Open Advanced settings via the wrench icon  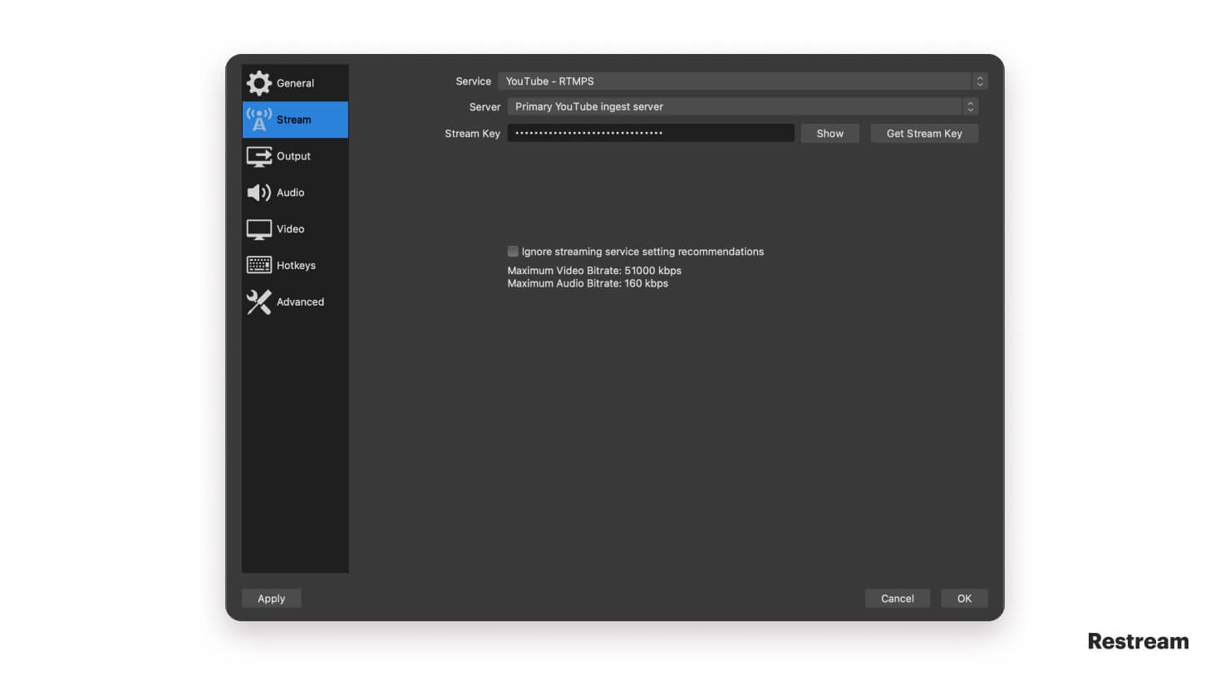click(258, 301)
